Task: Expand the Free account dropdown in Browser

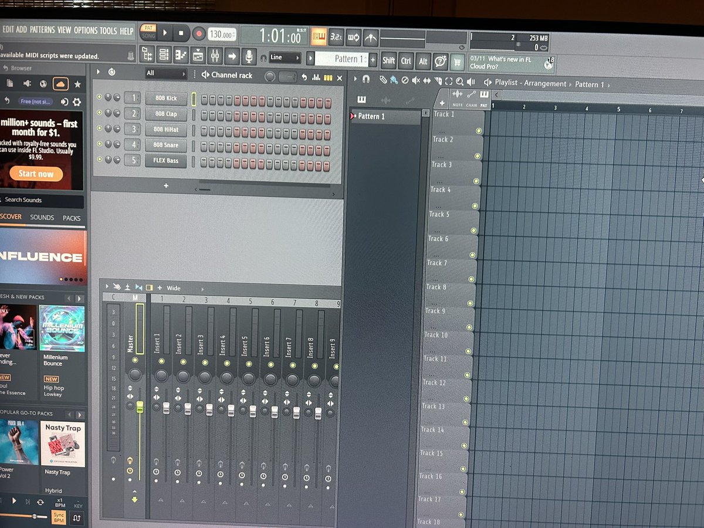Action: [35, 101]
